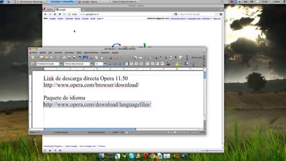
Task: Click the Writer horizontal scrollbar thumb
Action: point(90,129)
